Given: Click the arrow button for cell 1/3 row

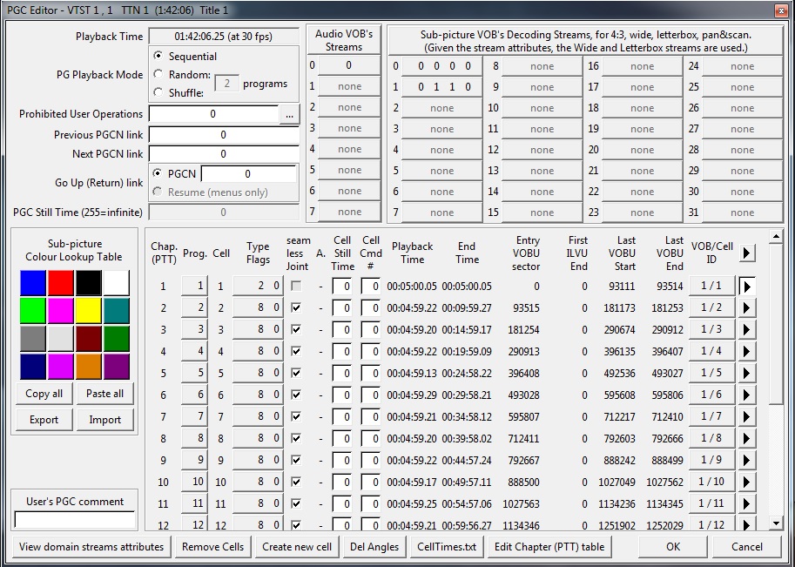Looking at the screenshot, I should tap(746, 329).
